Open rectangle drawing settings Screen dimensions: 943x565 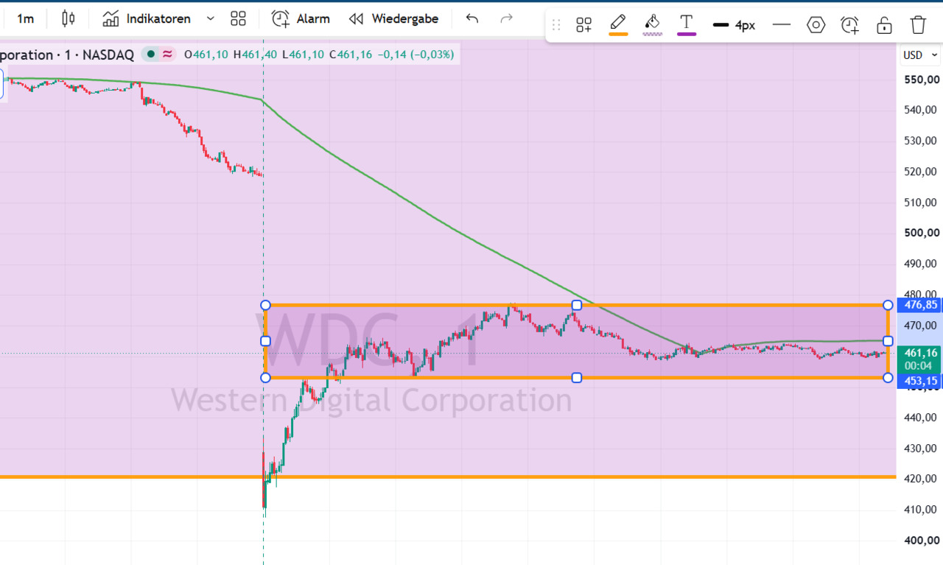point(816,25)
